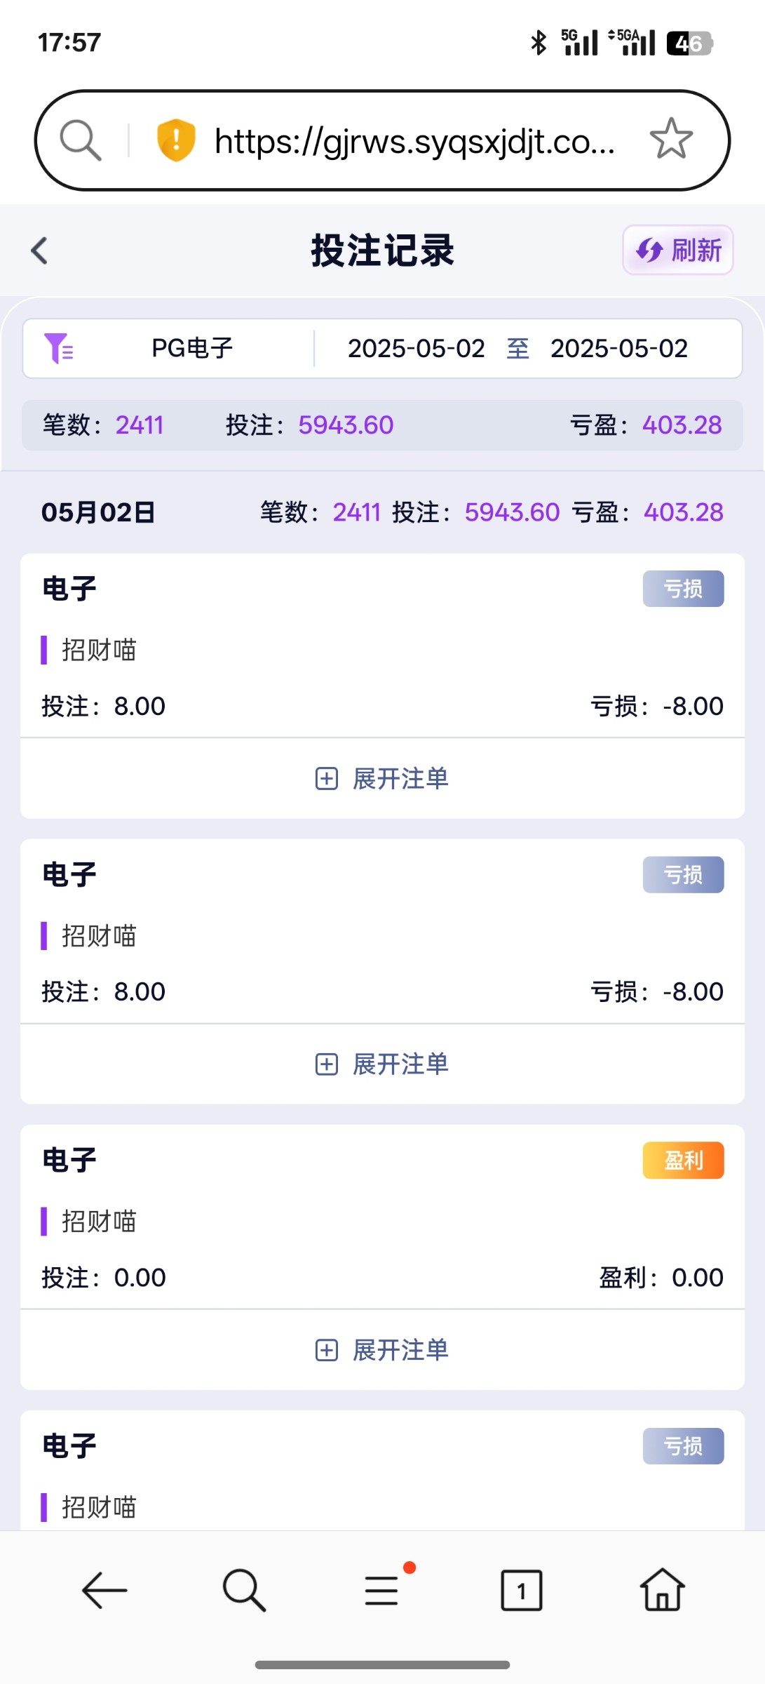This screenshot has height=1684, width=765.
Task: Tap the browser back arrow at bottom
Action: click(104, 1590)
